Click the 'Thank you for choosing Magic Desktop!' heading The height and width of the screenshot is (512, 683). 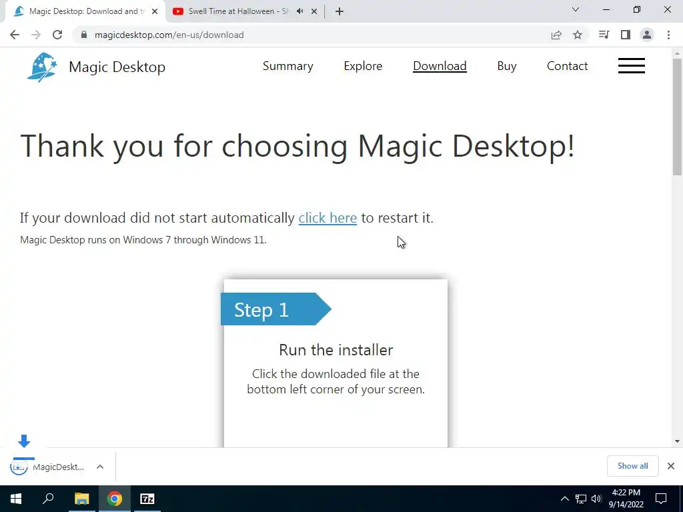297,146
